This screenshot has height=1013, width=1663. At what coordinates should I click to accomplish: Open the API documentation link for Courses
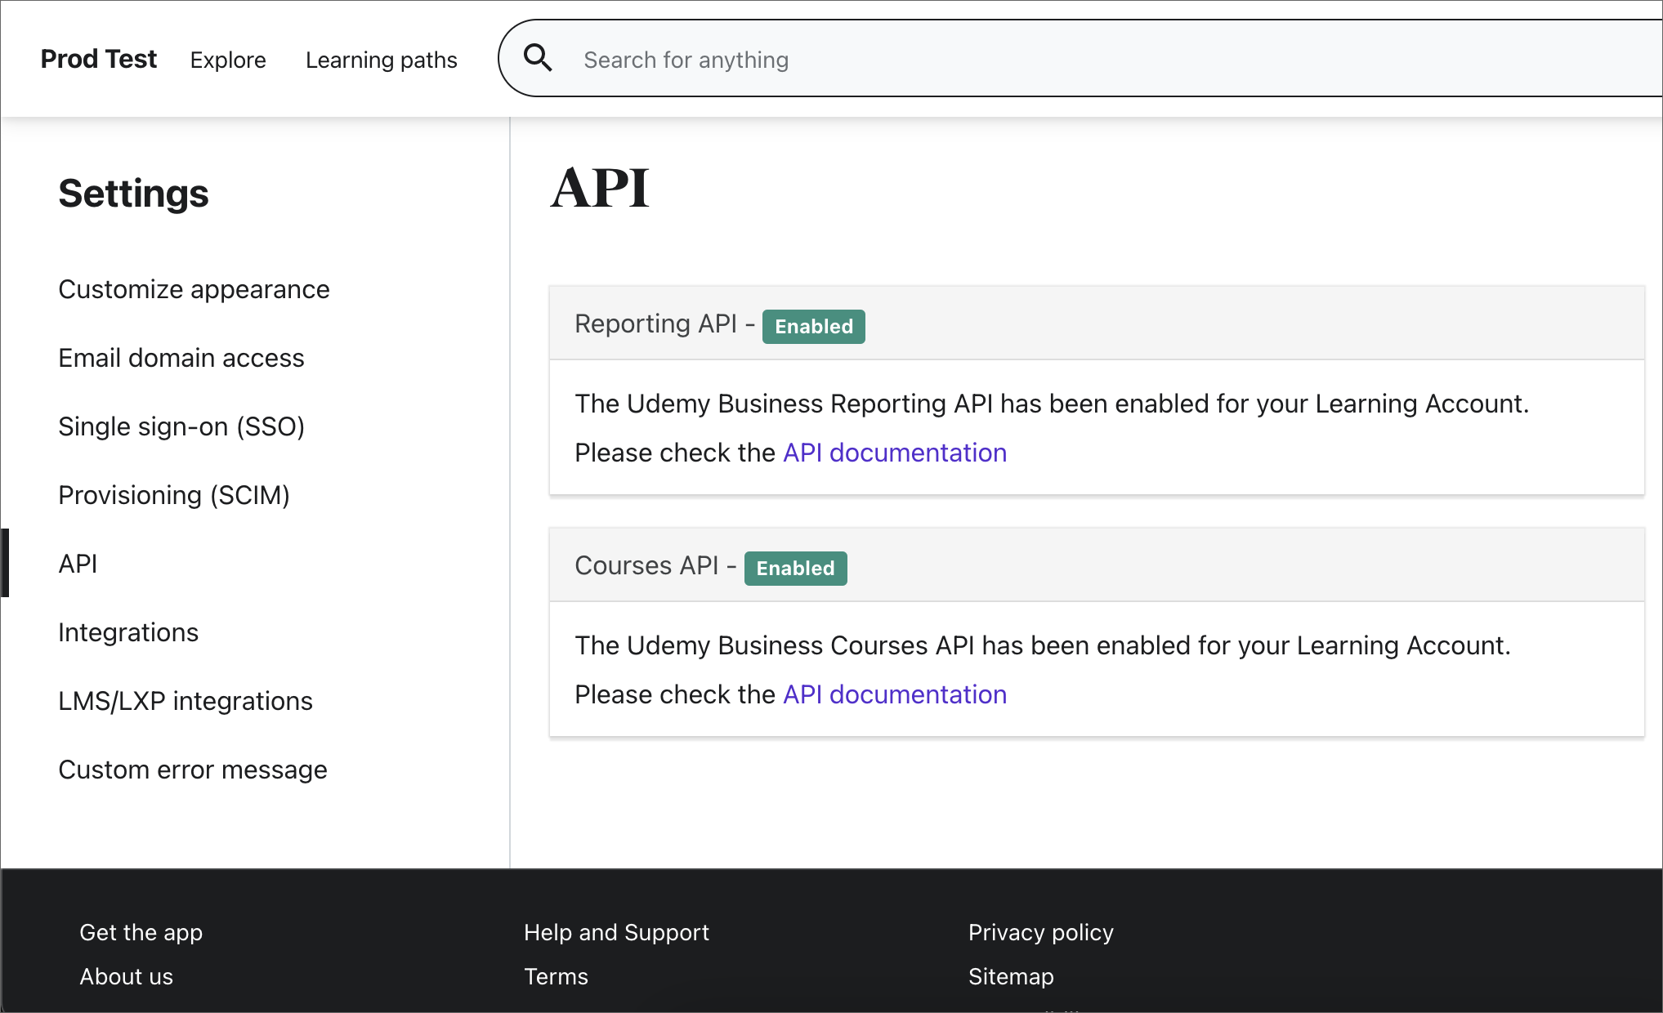tap(893, 694)
